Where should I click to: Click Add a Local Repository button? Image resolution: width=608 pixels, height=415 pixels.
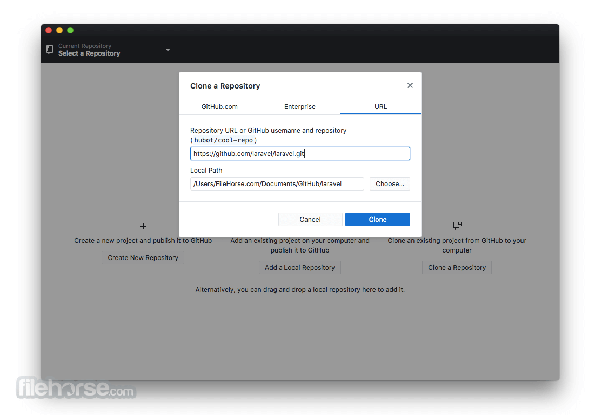300,268
